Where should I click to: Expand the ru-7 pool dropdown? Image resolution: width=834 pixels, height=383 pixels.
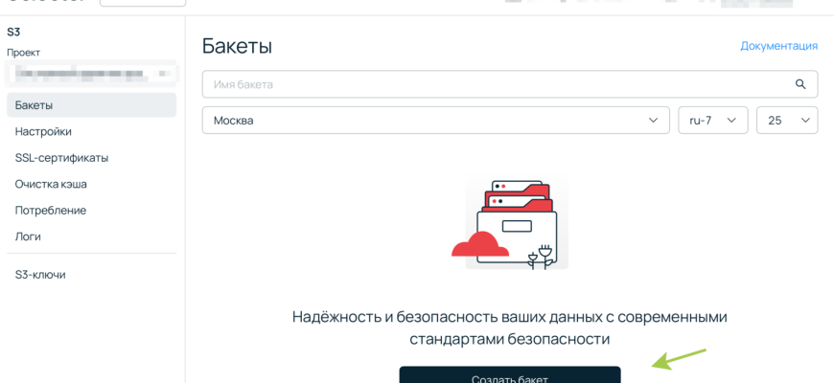click(712, 121)
